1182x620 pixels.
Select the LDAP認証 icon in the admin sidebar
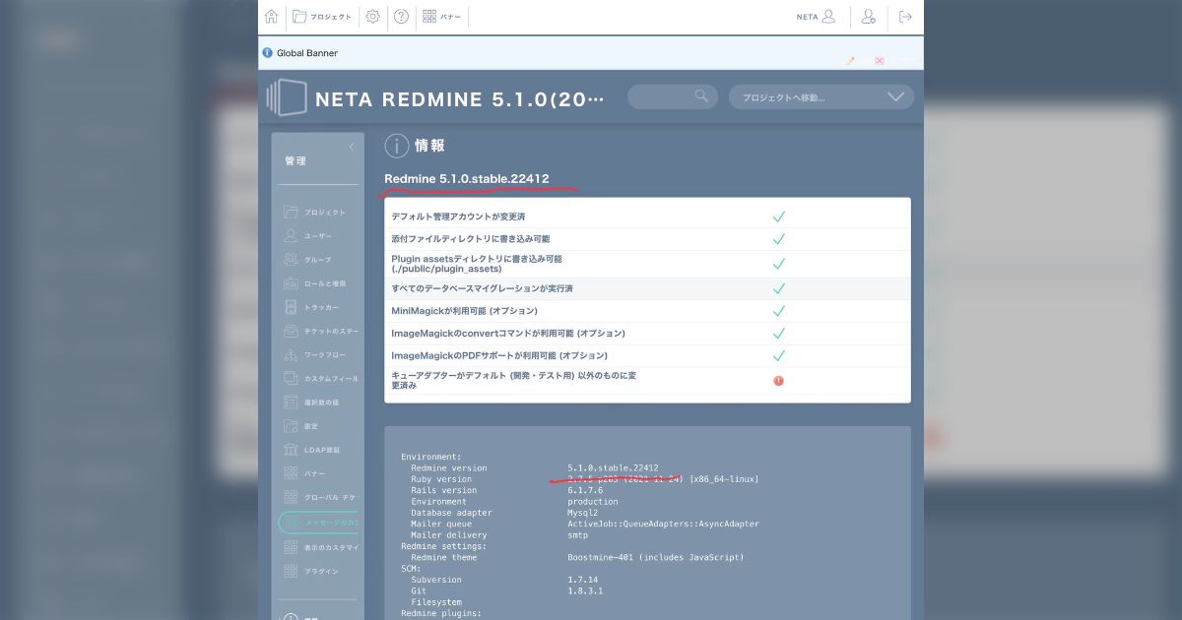[x=293, y=450]
